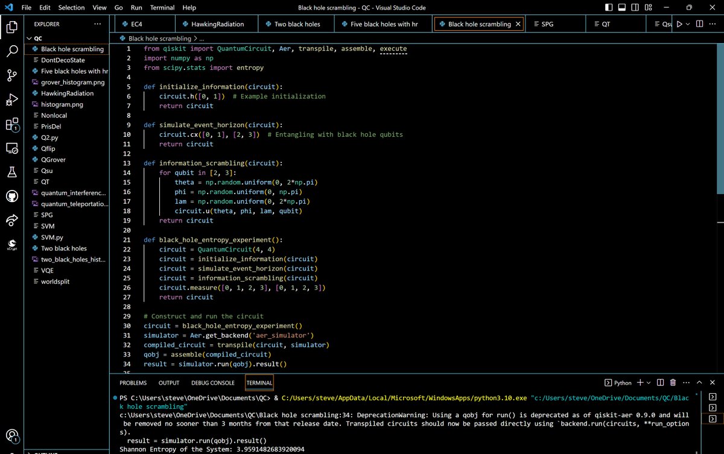Open the Testing flask icon view
The height and width of the screenshot is (454, 724).
tap(12, 172)
